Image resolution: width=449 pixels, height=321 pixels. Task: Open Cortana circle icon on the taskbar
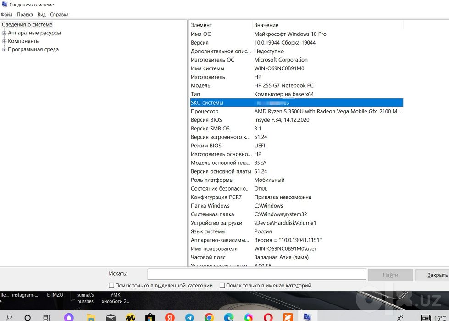pyautogui.click(x=28, y=318)
